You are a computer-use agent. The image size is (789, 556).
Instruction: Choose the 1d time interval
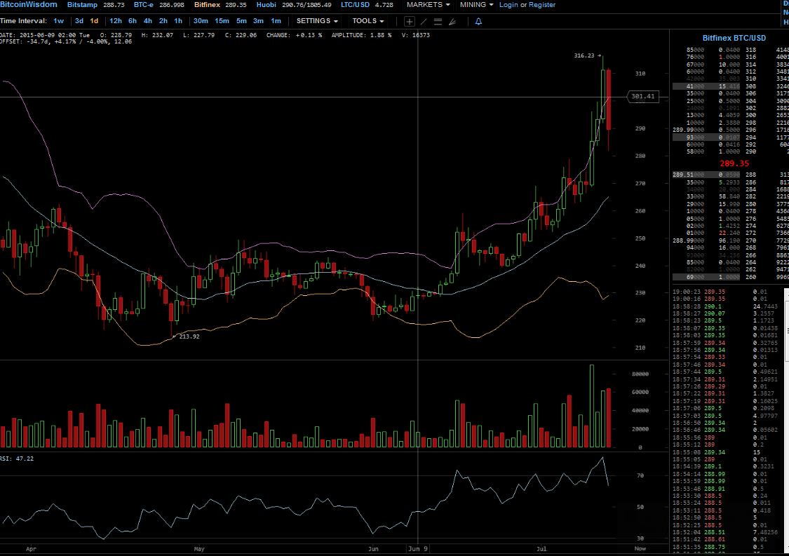[94, 21]
